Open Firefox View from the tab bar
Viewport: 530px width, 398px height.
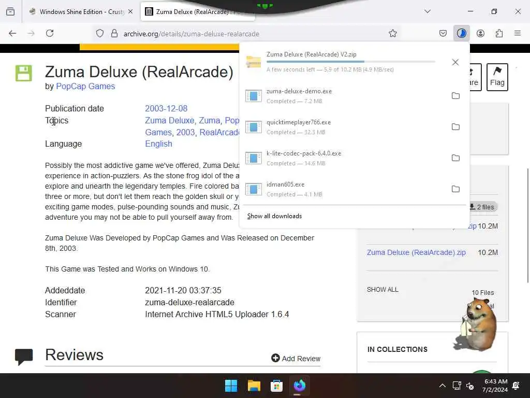(10, 11)
